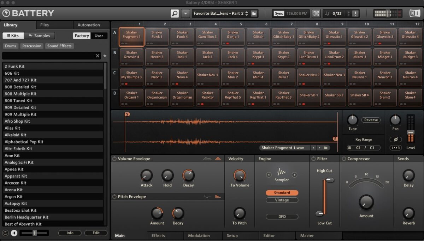Click the orange pitch envelope shape icon
The image size is (424, 241).
click(x=218, y=197)
